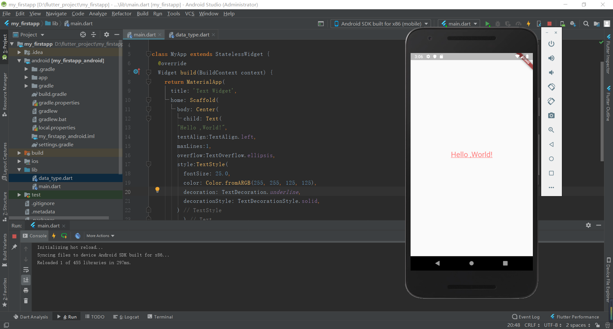This screenshot has width=613, height=329.
Task: Open the SDK Manager icon
Action: coord(573,23)
